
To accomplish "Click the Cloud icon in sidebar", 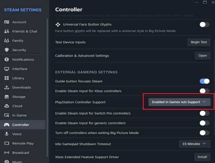I will click(x=6, y=106).
